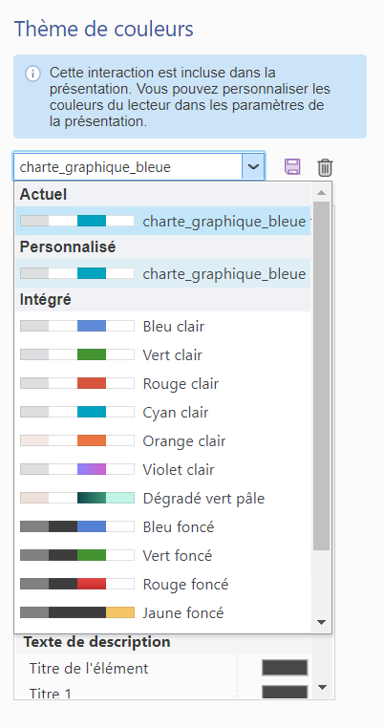
Task: Click the dropdown list scroll up arrow
Action: pos(321,192)
